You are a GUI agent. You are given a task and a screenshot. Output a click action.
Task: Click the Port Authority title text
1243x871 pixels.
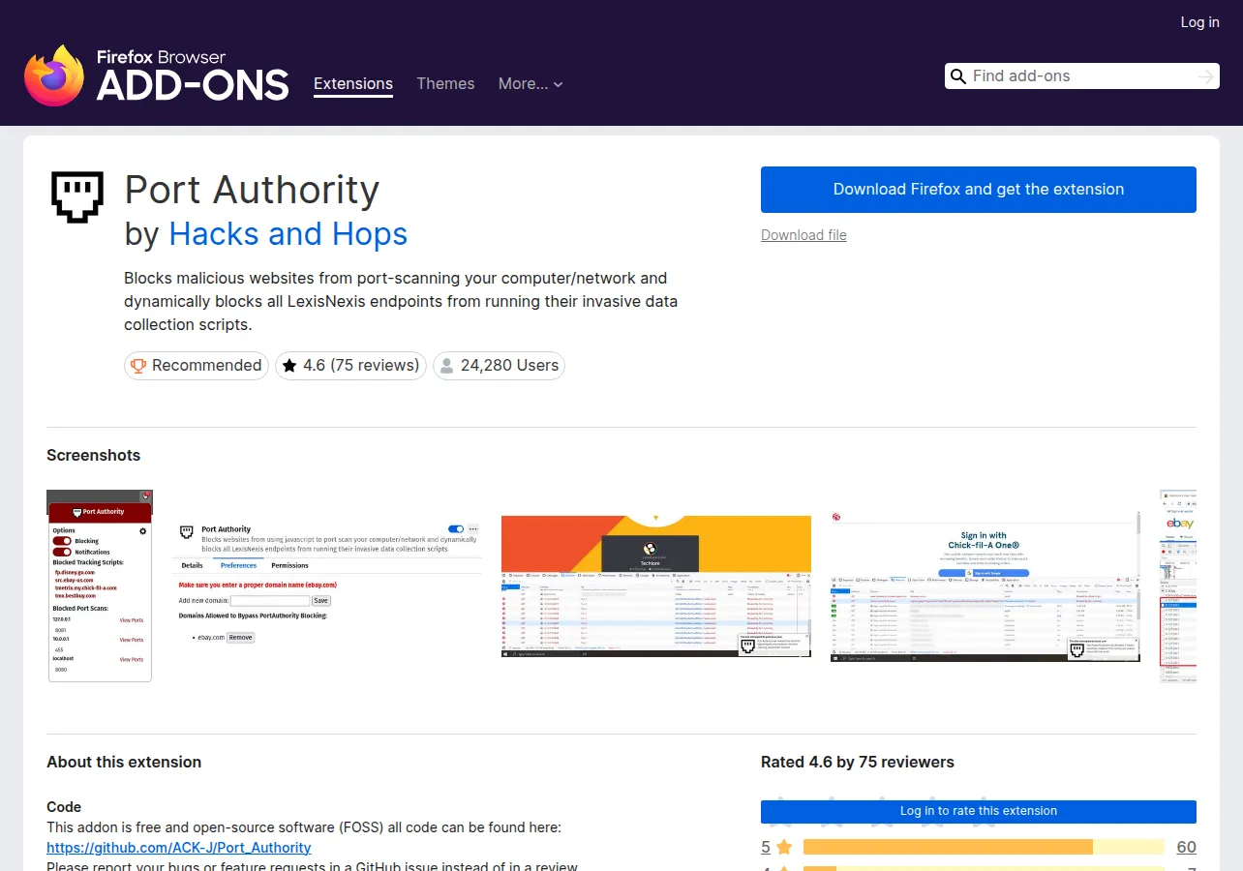point(252,190)
